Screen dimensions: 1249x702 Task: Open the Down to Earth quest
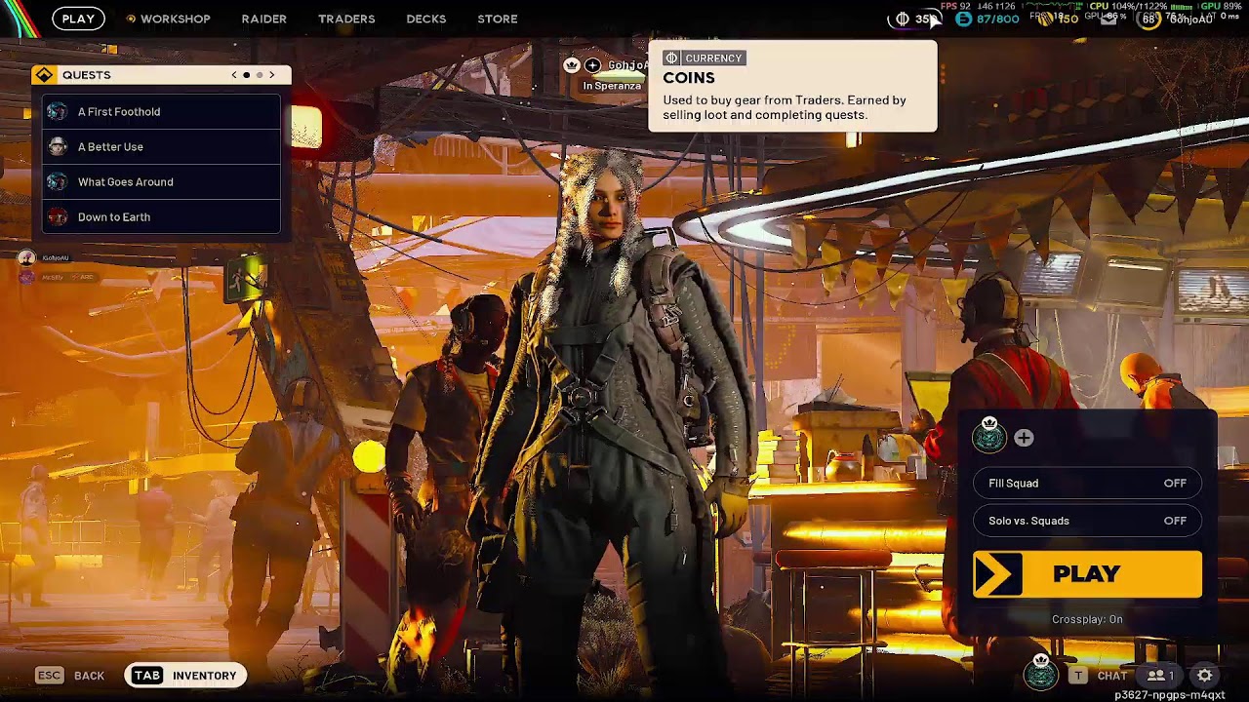pos(161,216)
